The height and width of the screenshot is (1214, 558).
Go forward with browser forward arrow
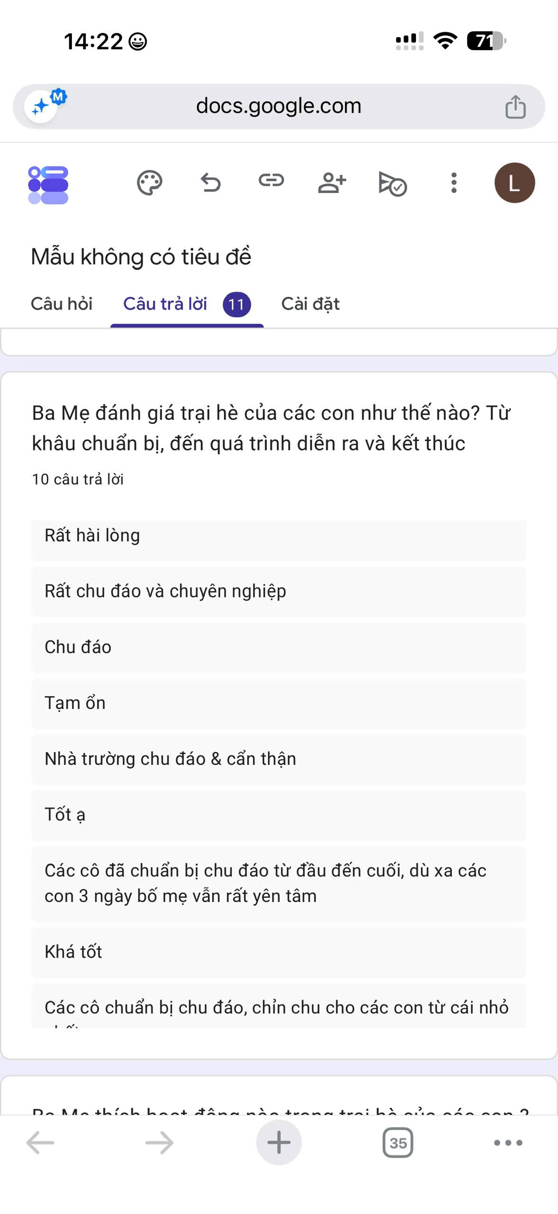tap(160, 1143)
